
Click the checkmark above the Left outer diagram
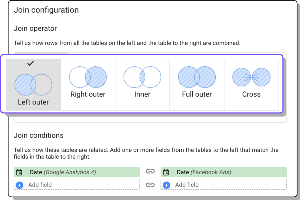[31, 63]
